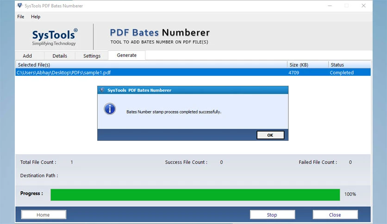Switch to the Details tab
This screenshot has height=224, width=387.
[60, 56]
